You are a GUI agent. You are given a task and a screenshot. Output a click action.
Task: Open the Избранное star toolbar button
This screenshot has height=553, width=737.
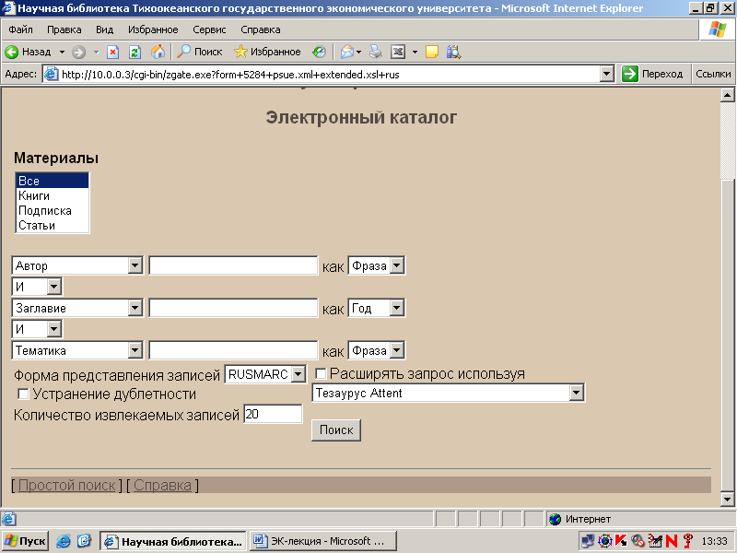267,52
